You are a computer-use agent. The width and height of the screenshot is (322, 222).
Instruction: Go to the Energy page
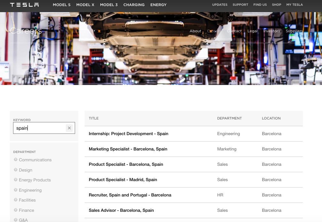[x=158, y=5]
